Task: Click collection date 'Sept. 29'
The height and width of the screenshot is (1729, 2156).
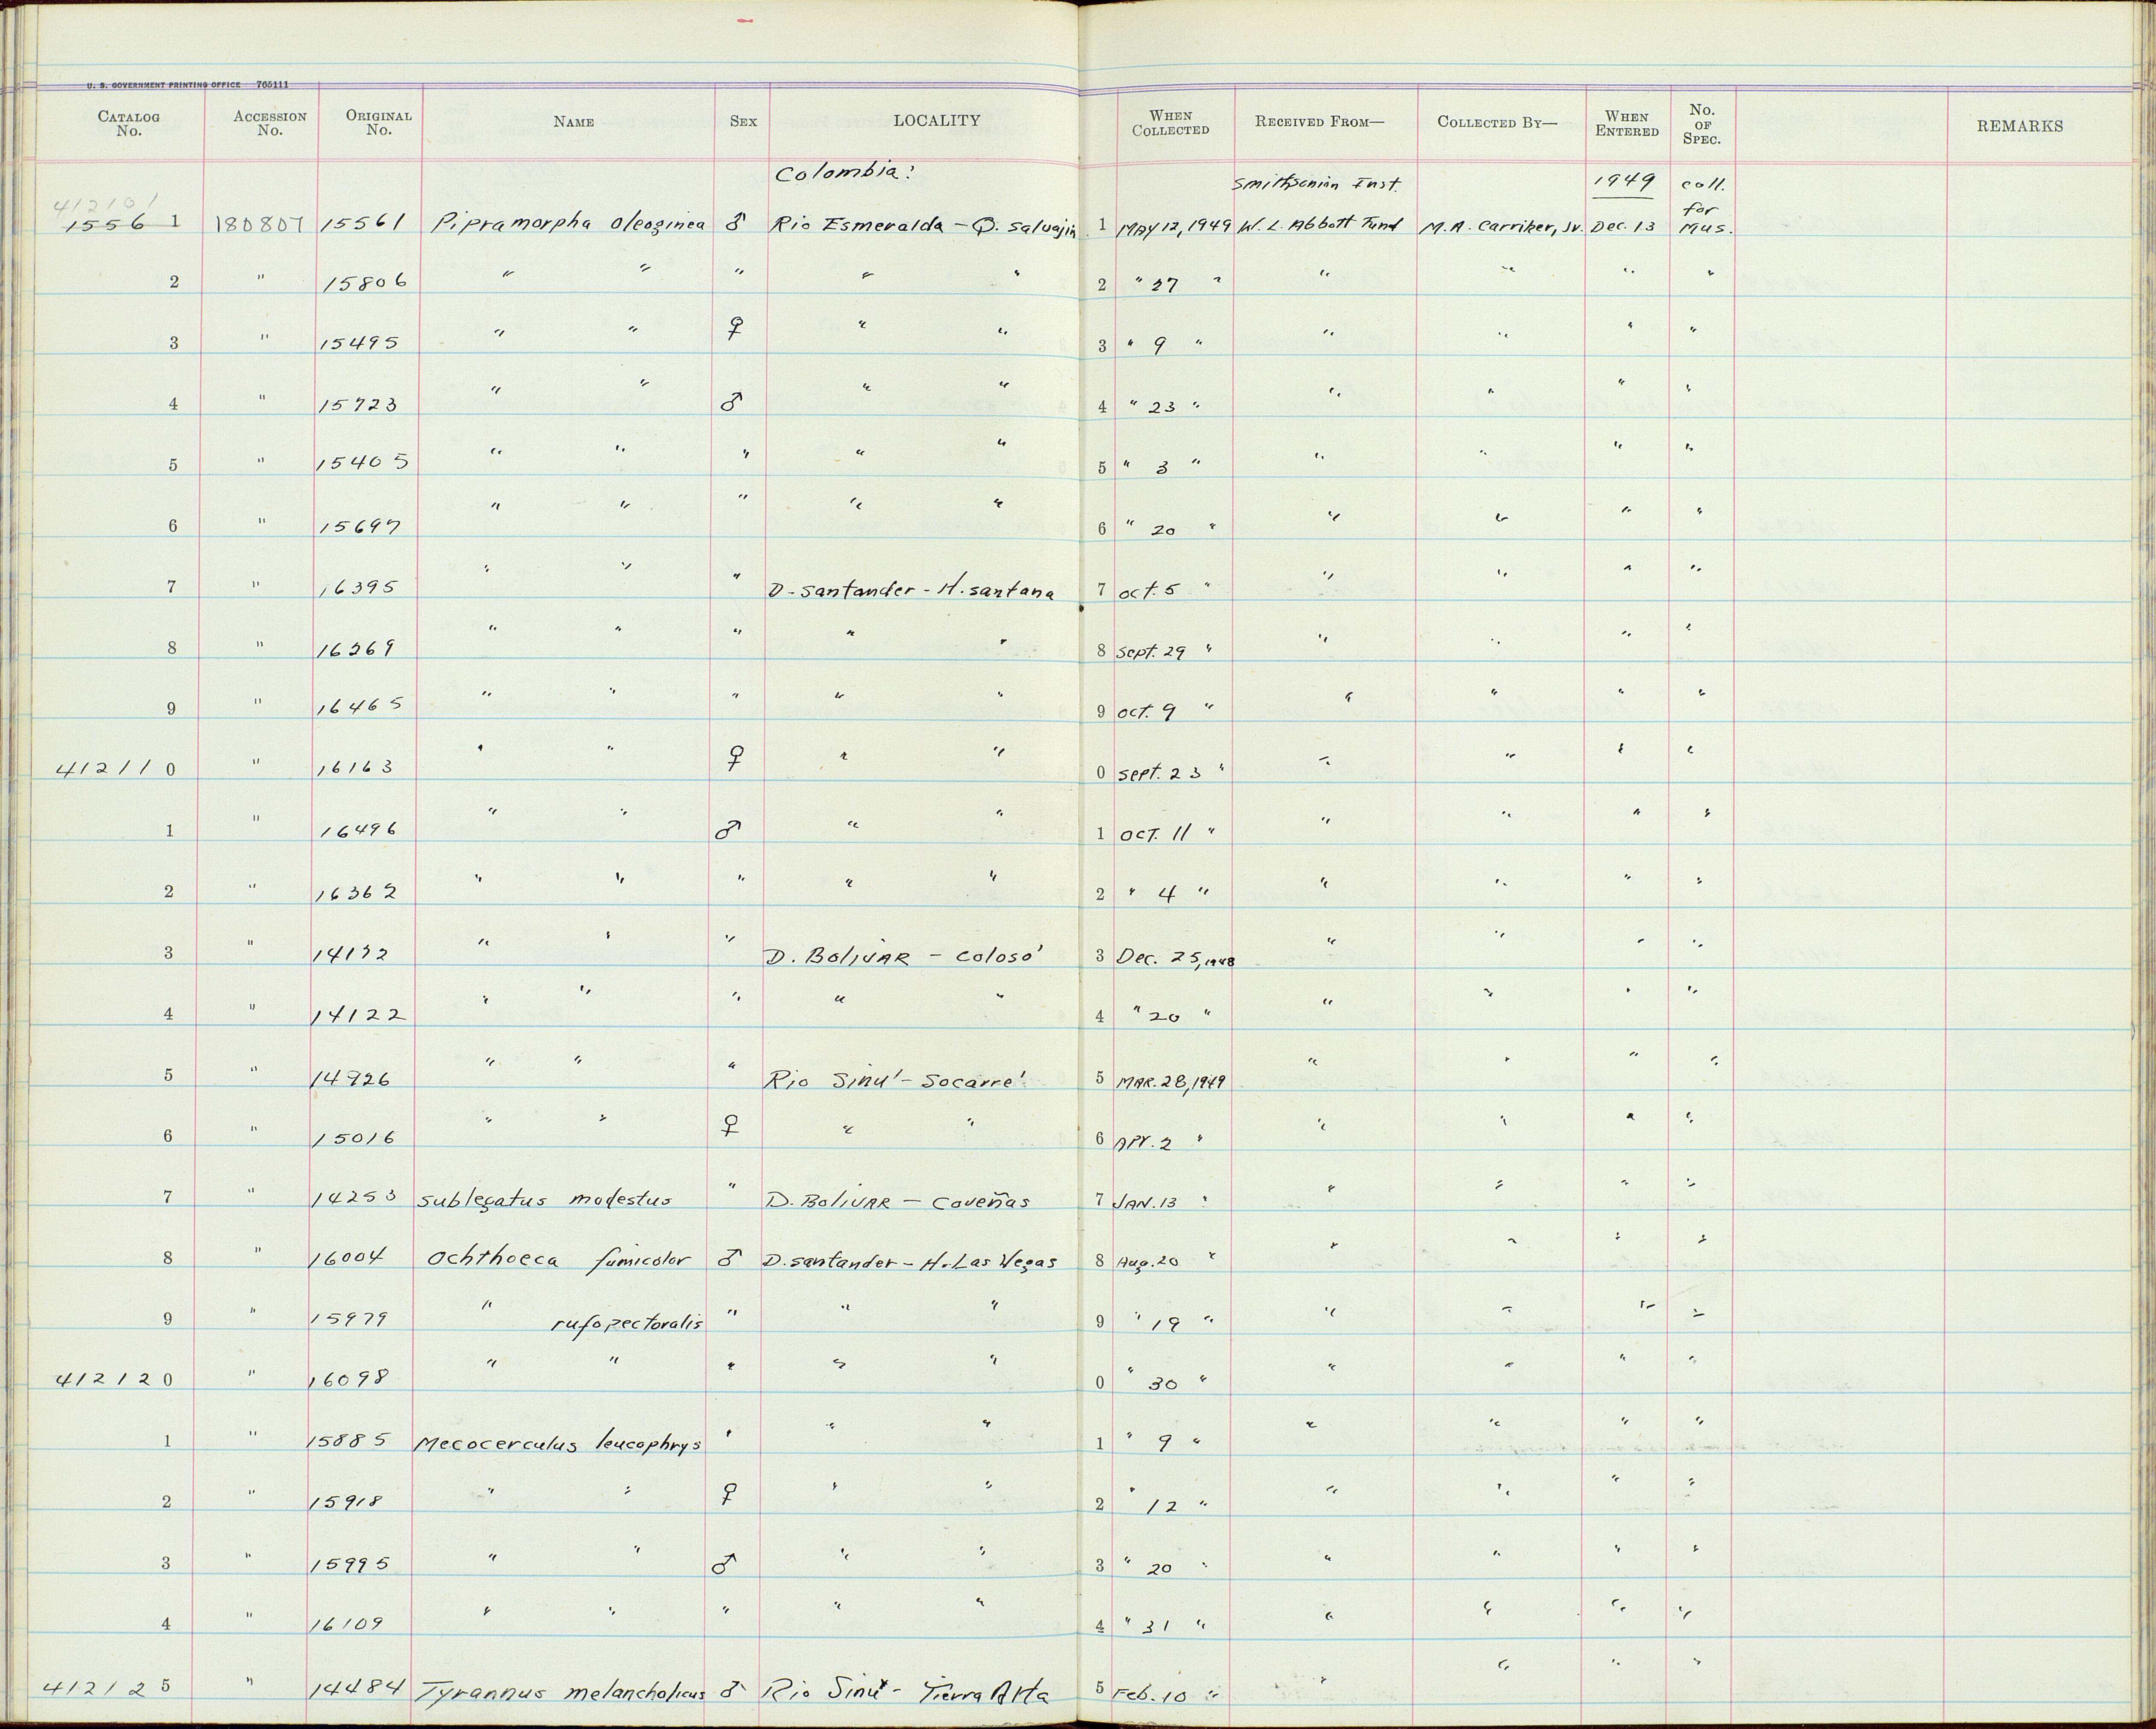Action: 1152,651
